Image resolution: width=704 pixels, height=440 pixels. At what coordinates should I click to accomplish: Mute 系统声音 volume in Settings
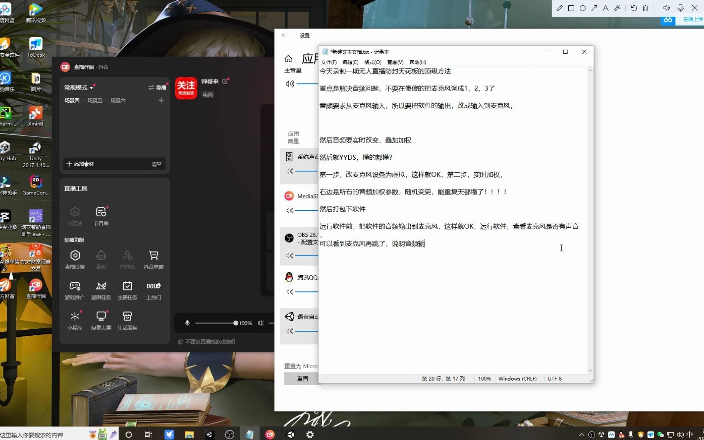(x=290, y=171)
